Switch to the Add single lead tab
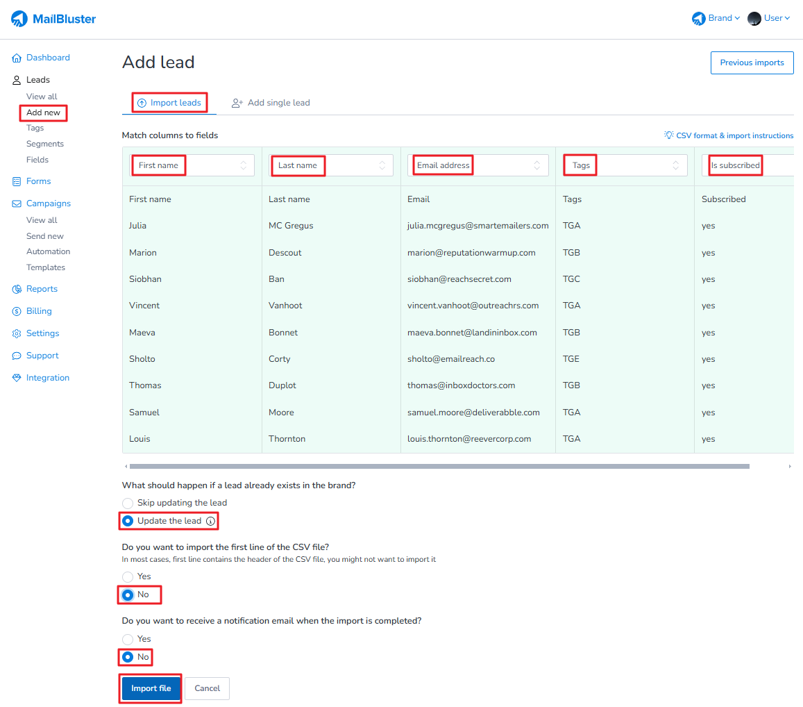This screenshot has width=803, height=707. [271, 103]
